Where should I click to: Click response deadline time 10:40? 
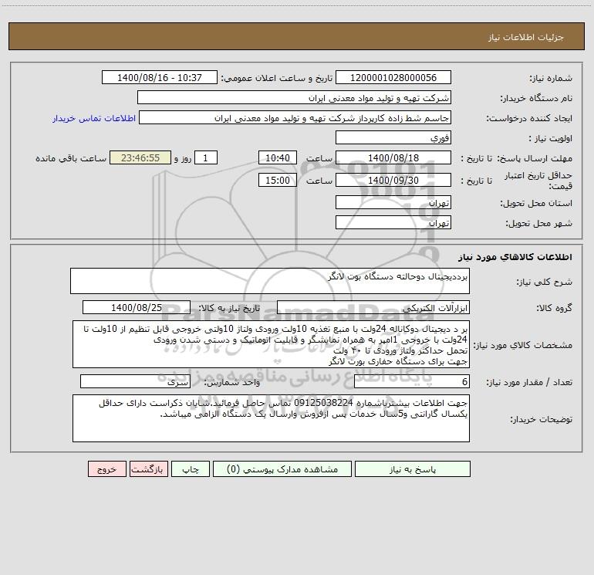click(277, 157)
